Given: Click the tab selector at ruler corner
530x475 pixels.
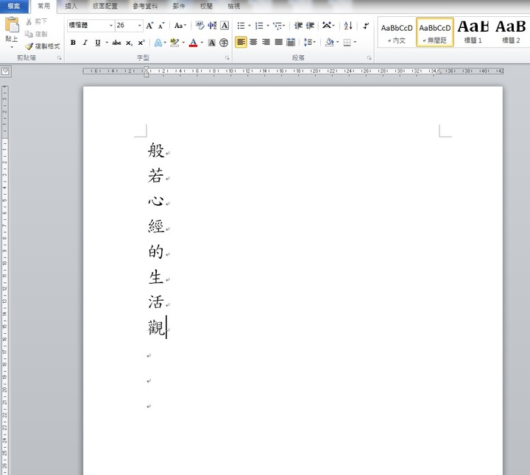Looking at the screenshot, I should tap(6, 71).
